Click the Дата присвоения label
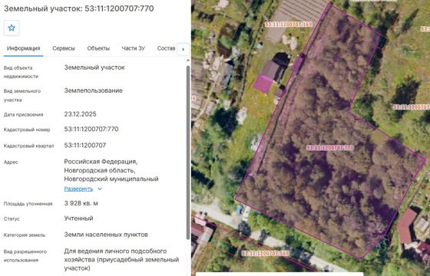Image resolution: width=430 pixels, height=276 pixels. [x=23, y=115]
